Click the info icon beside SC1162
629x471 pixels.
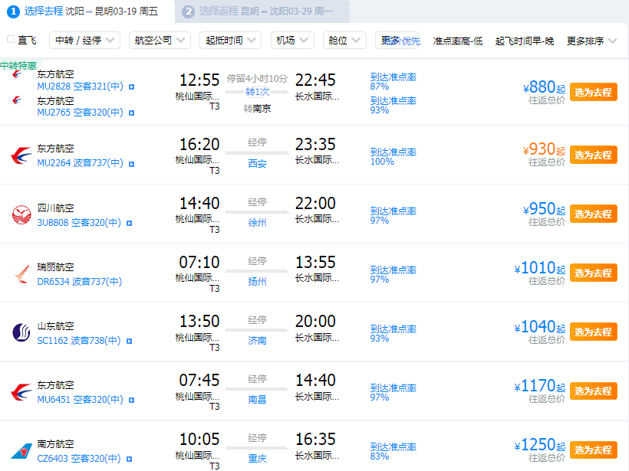(x=129, y=342)
